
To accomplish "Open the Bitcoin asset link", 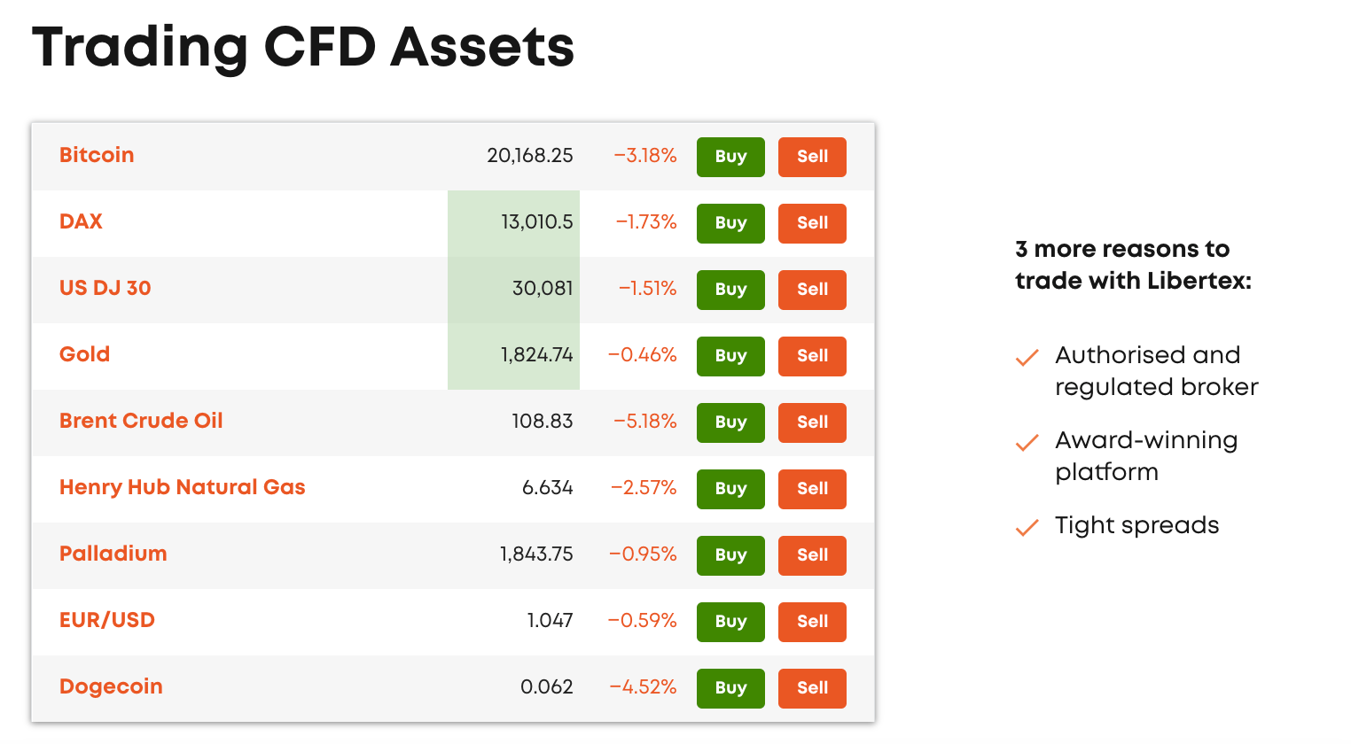I will coord(97,155).
